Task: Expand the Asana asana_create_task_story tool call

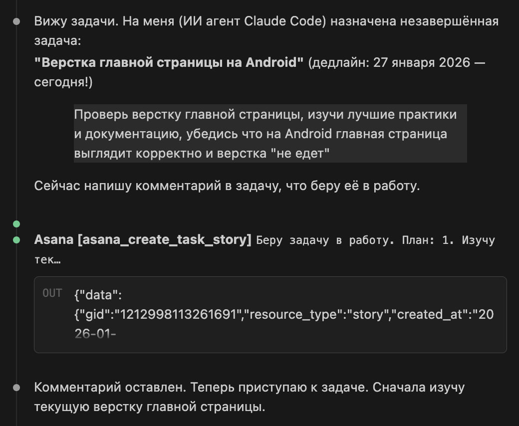Action: pyautogui.click(x=142, y=240)
